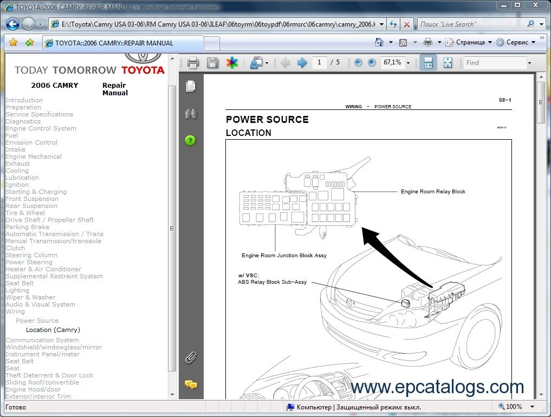Open the recent pages dropdown arrow
Screen dimensions: 551x417
click(40, 24)
